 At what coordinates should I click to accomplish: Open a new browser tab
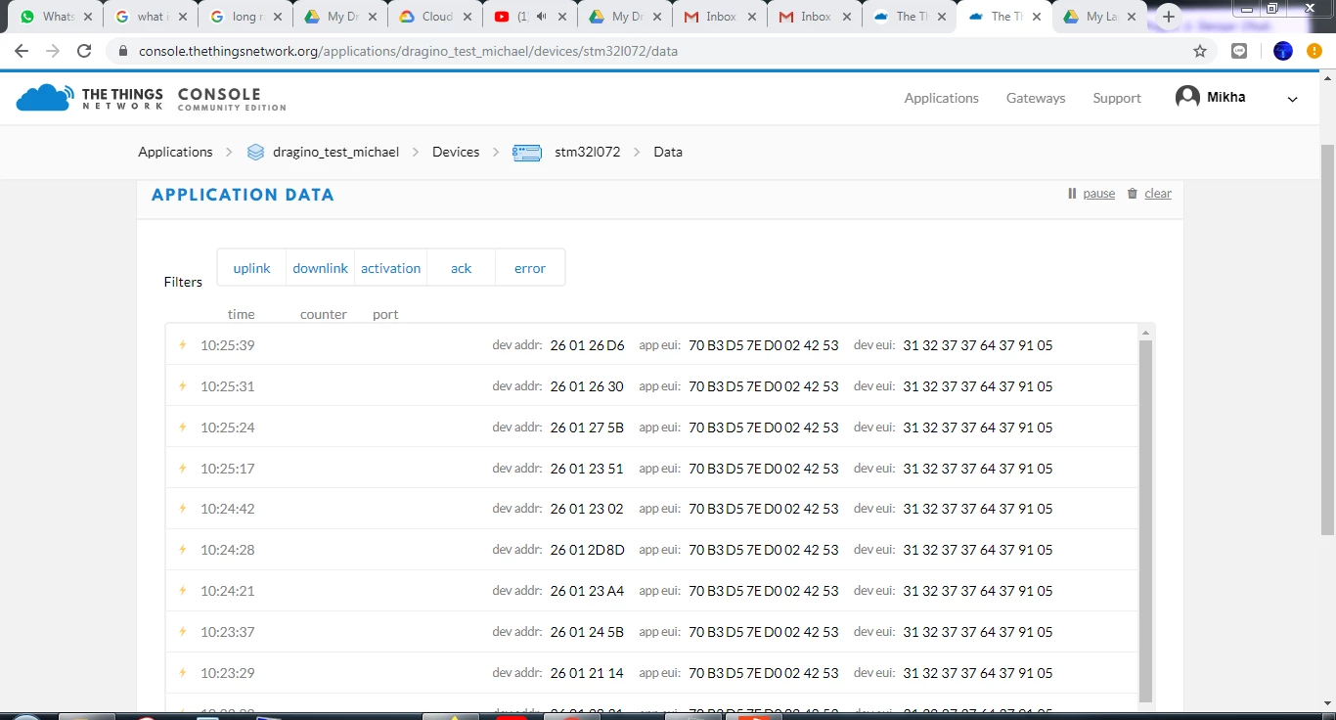(1169, 17)
